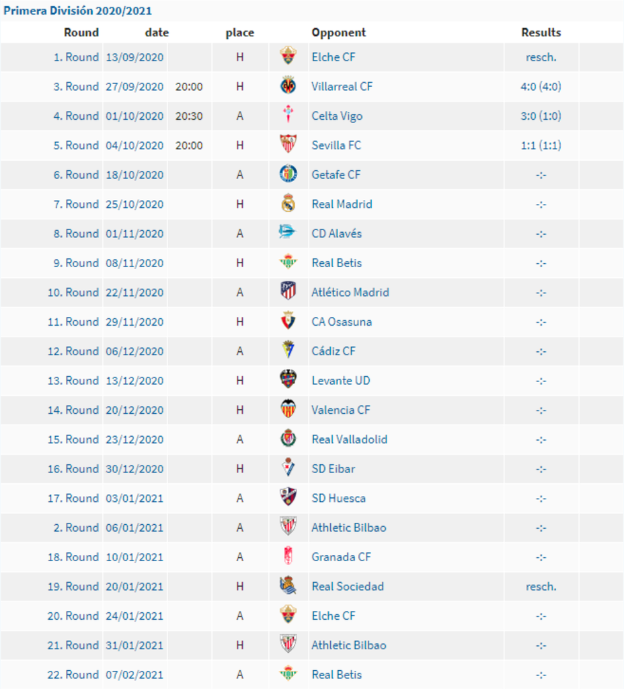Go to the 17. Round link
This screenshot has height=689, width=624.
point(73,498)
